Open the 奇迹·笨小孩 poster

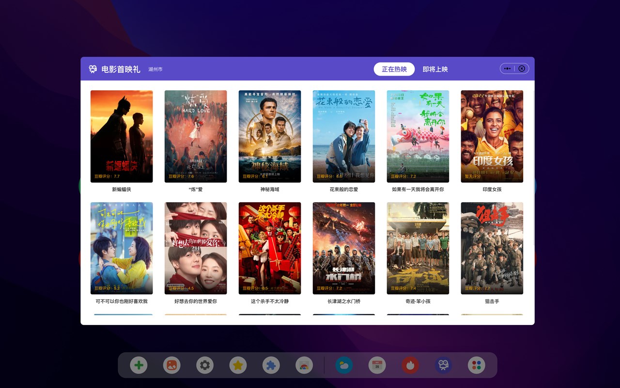(x=418, y=248)
